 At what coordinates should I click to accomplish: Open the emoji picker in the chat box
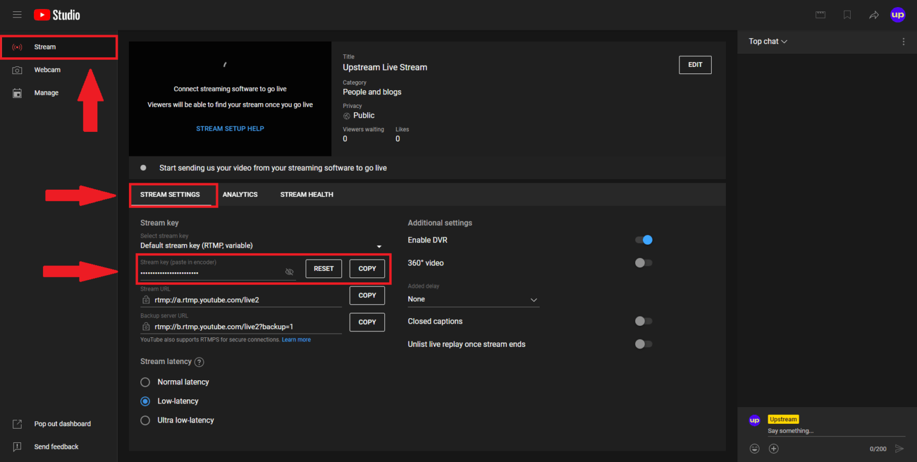click(x=754, y=448)
